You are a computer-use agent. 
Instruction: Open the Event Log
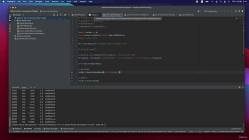[236, 129]
